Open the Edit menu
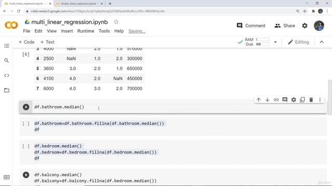This screenshot has width=332, height=186. (x=38, y=31)
